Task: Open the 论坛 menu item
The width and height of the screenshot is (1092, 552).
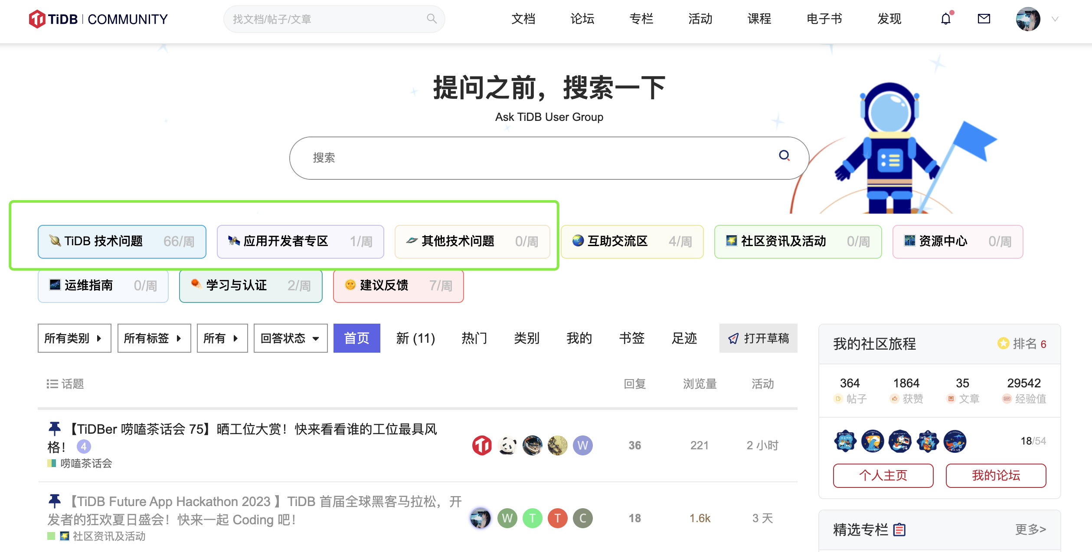Action: click(582, 19)
